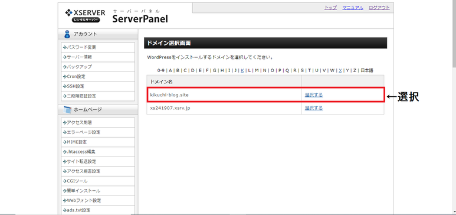This screenshot has width=456, height=215.
Task: Open the マニュアル link
Action: point(353,8)
